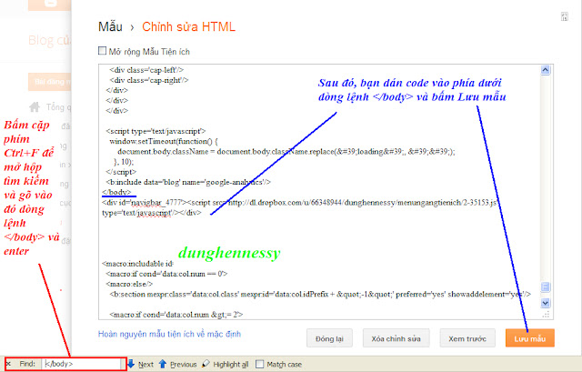Click the scrollbar thumb in code editor

click(x=545, y=287)
